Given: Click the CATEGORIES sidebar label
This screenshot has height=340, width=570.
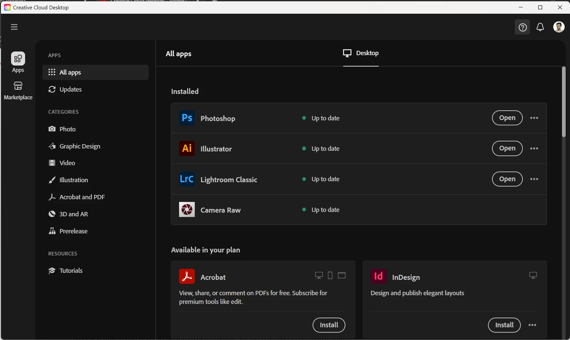Looking at the screenshot, I should point(64,112).
